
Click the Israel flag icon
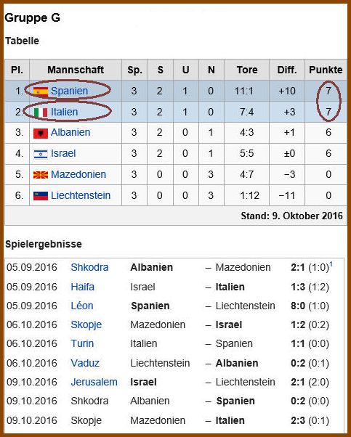pyautogui.click(x=41, y=154)
